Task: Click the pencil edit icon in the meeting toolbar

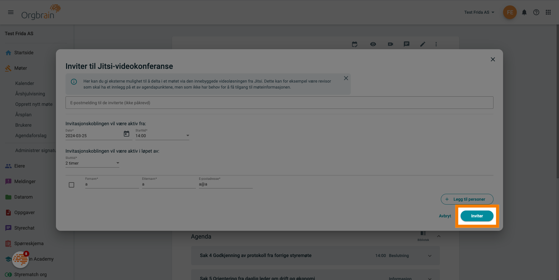Action: click(423, 44)
